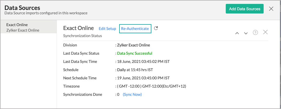Click the Last Data Sync Time value

click(143, 62)
